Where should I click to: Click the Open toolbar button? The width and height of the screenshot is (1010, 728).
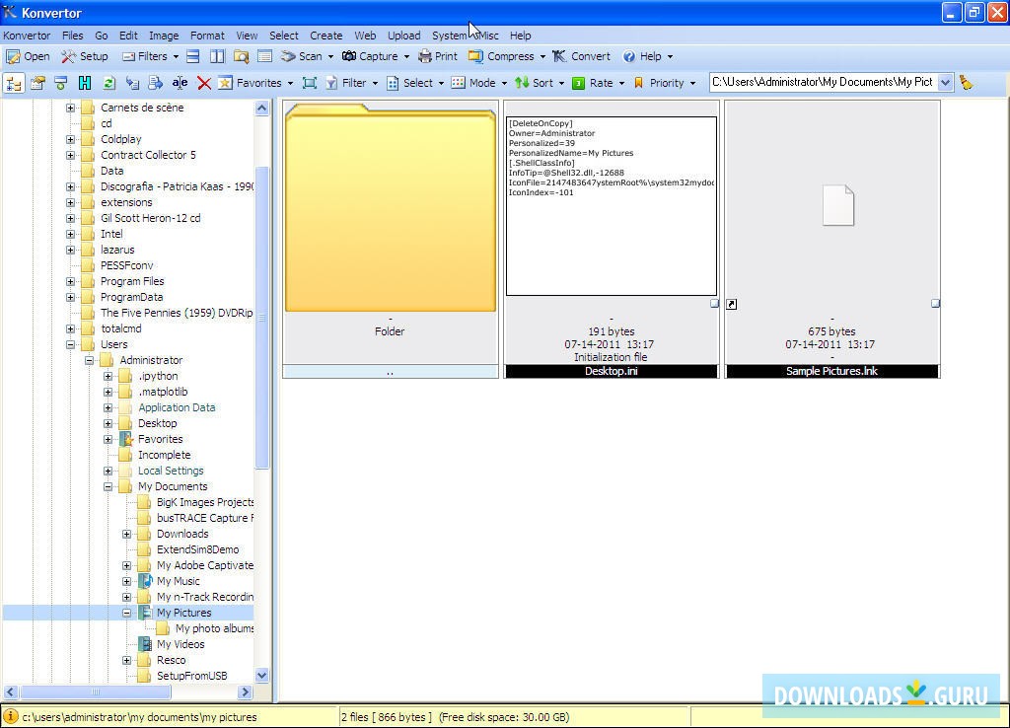pyautogui.click(x=28, y=56)
